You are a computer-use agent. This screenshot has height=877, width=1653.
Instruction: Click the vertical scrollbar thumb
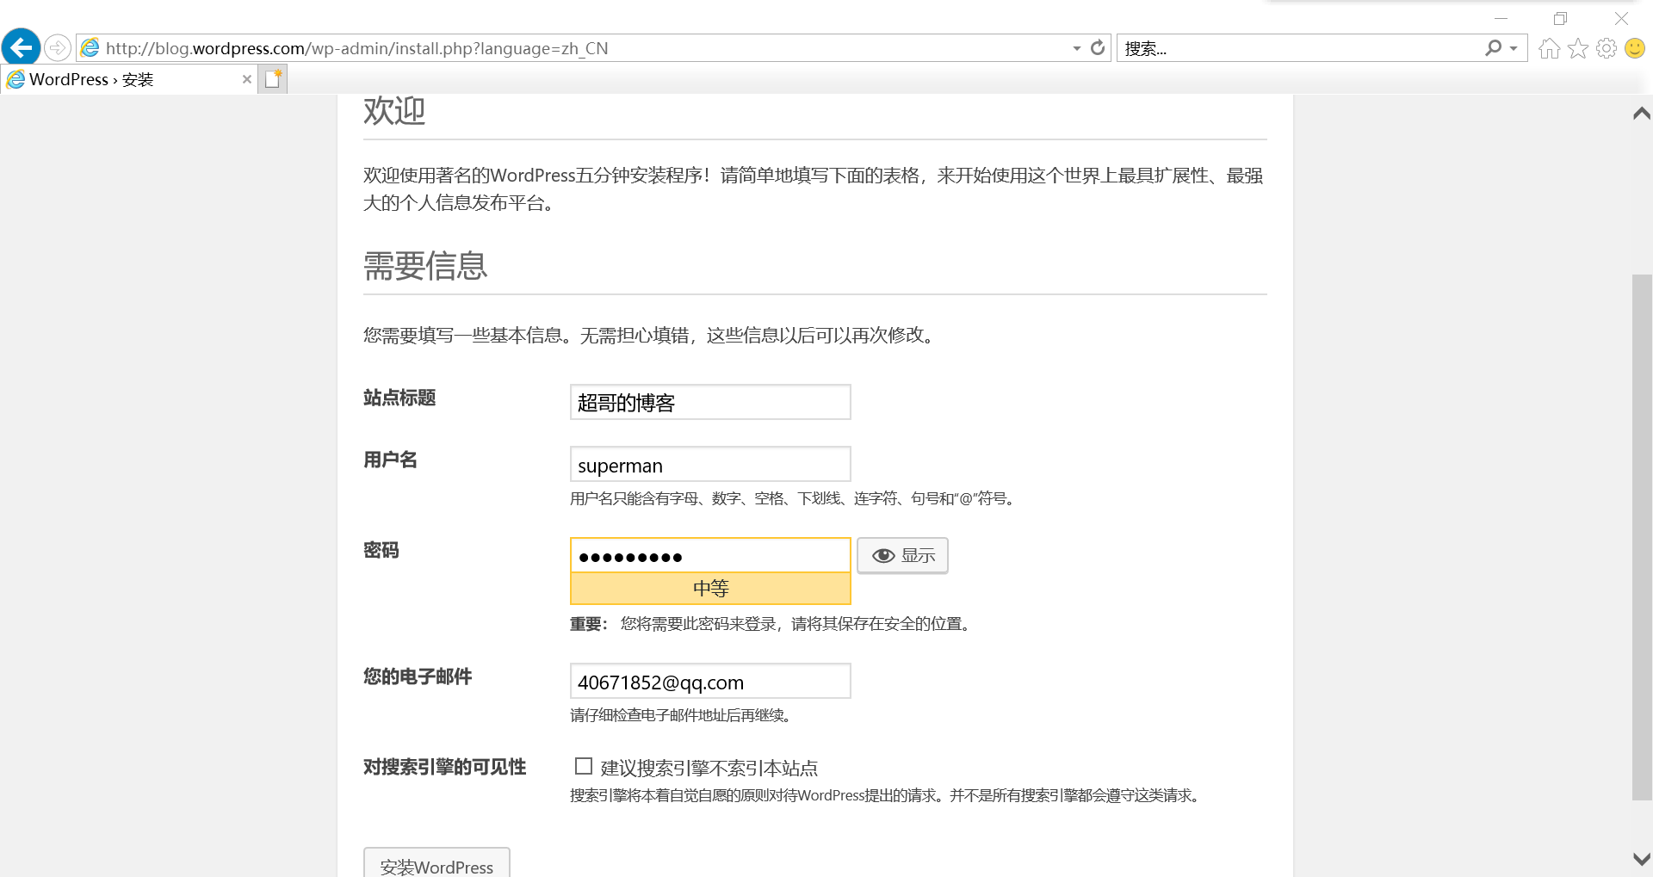tap(1642, 537)
